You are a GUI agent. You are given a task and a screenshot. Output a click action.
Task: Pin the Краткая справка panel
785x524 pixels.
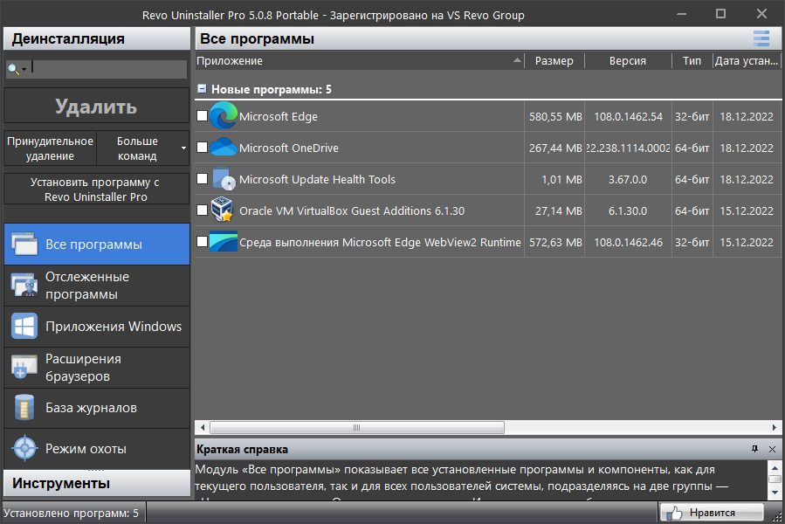[x=755, y=449]
